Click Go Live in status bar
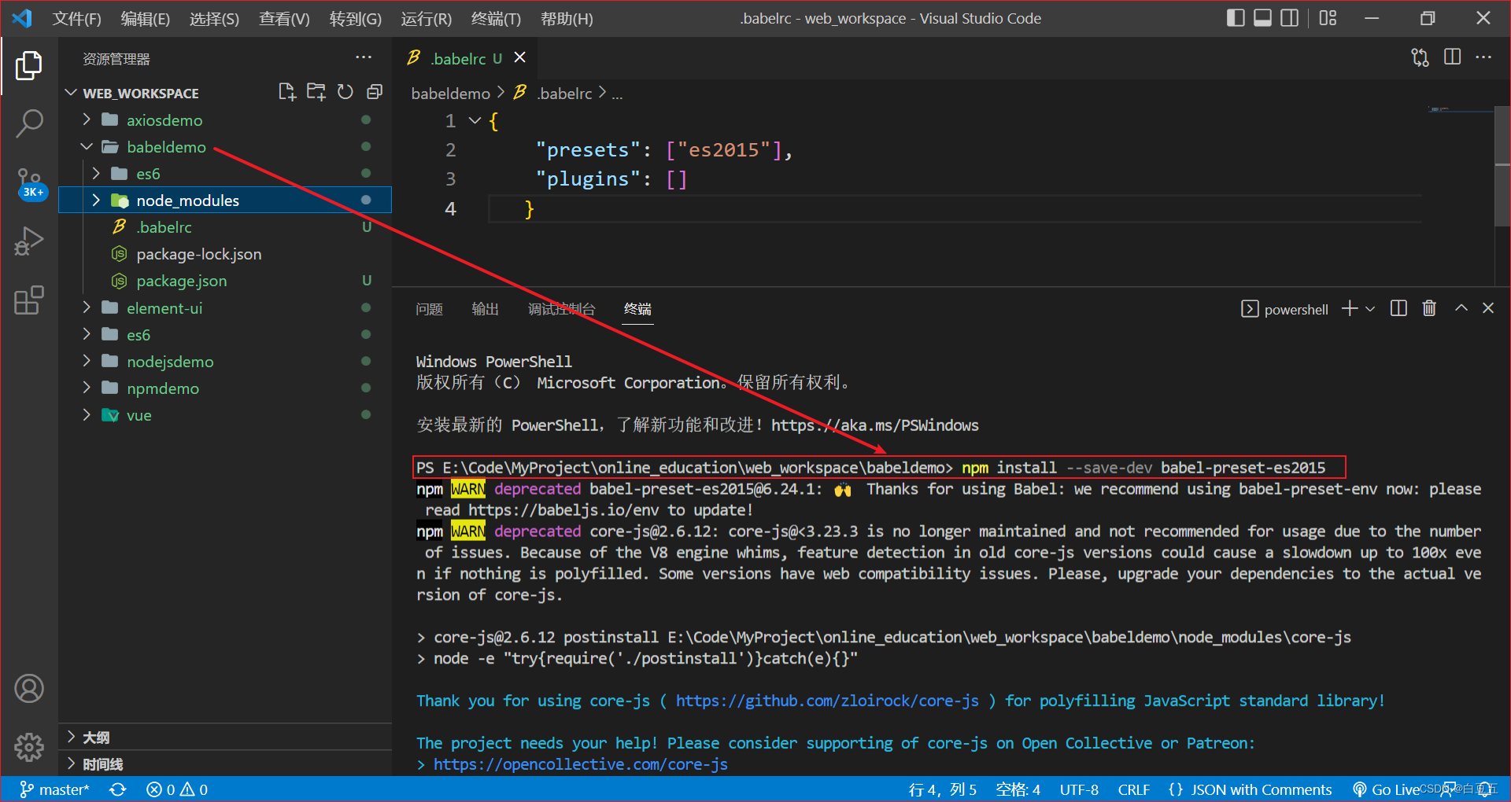This screenshot has height=802, width=1511. 1387,789
